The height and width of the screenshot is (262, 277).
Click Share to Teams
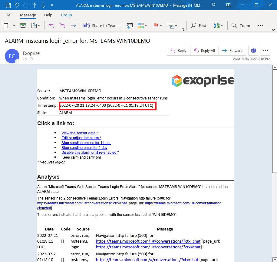tap(101, 26)
